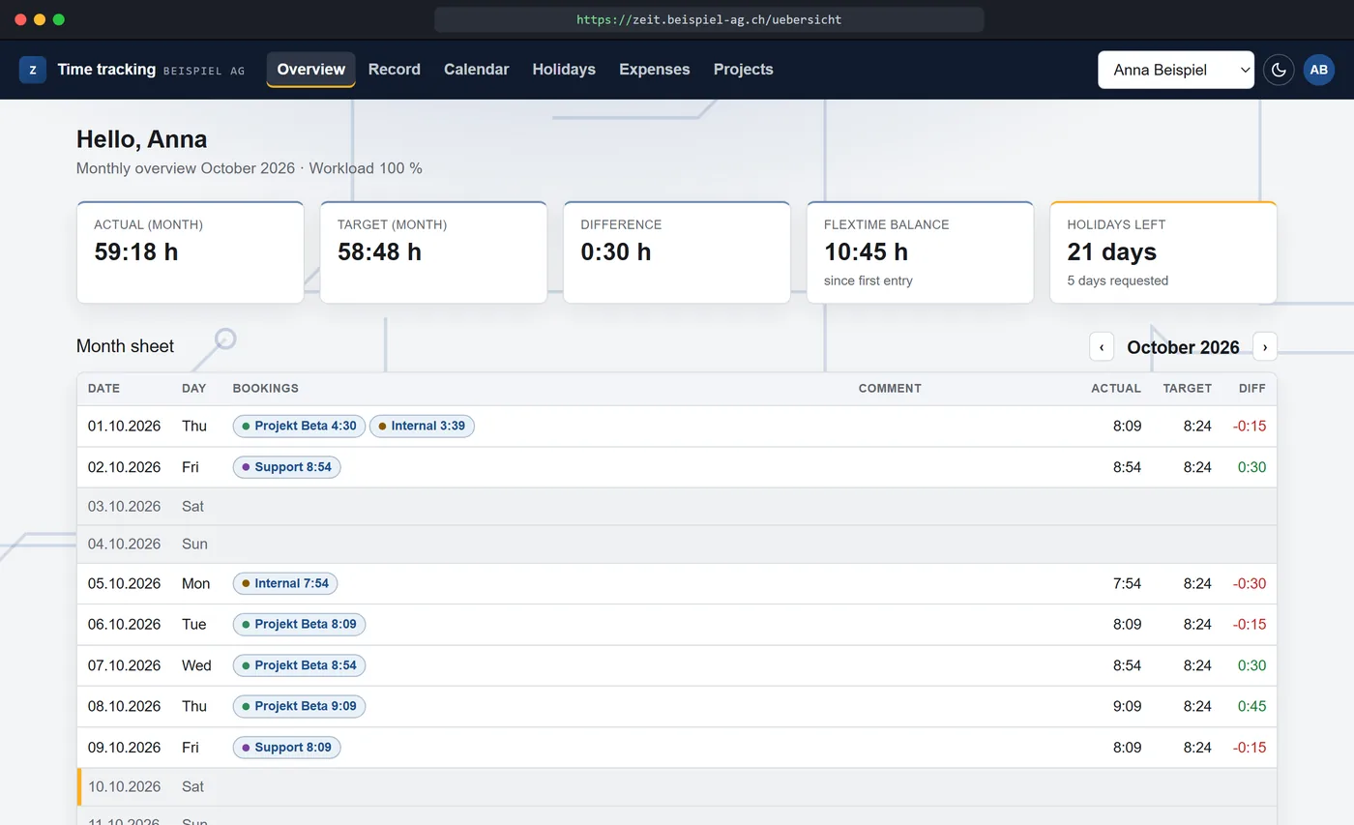1354x825 pixels.
Task: Select the Support 8:09 booking chip
Action: (286, 748)
